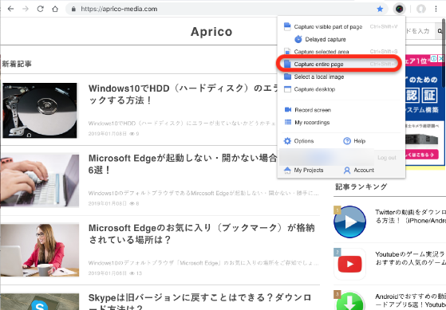
Task: Click the site search magnifier icon
Action: pyautogui.click(x=440, y=31)
